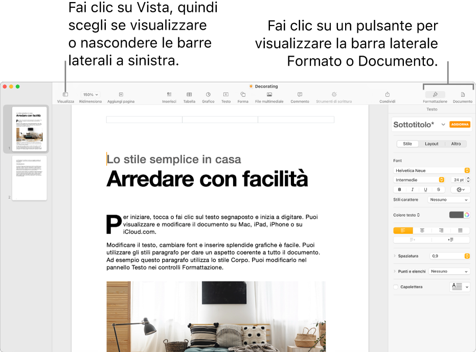The image size is (476, 352).
Task: Click the 24 pt font size field
Action: (x=459, y=180)
